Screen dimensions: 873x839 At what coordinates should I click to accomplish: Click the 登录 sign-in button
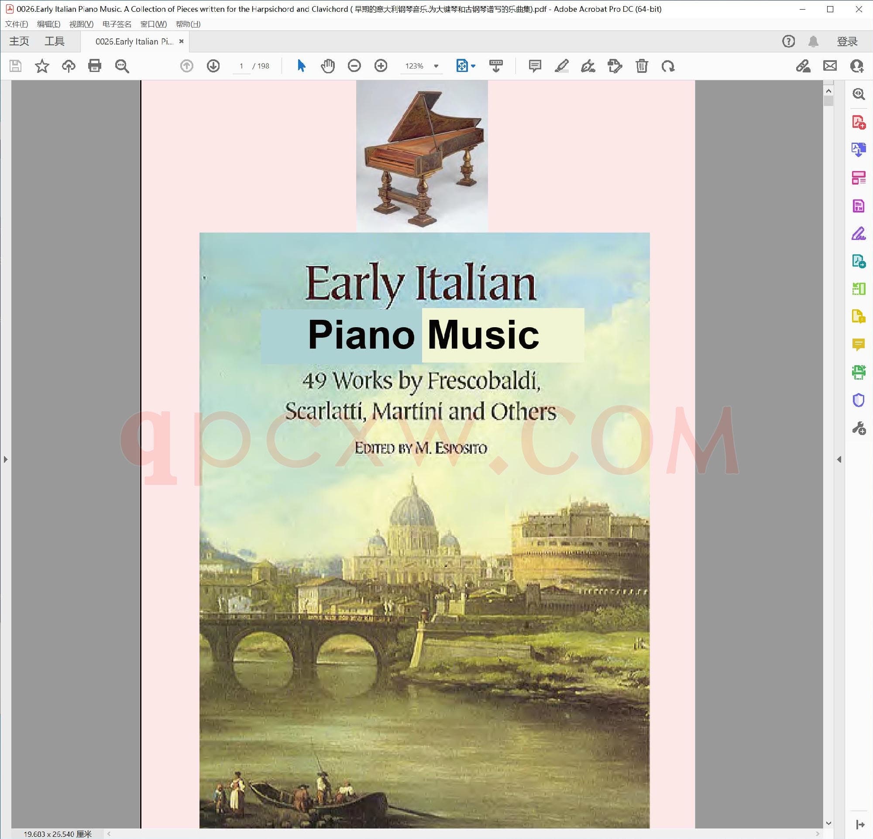click(847, 41)
